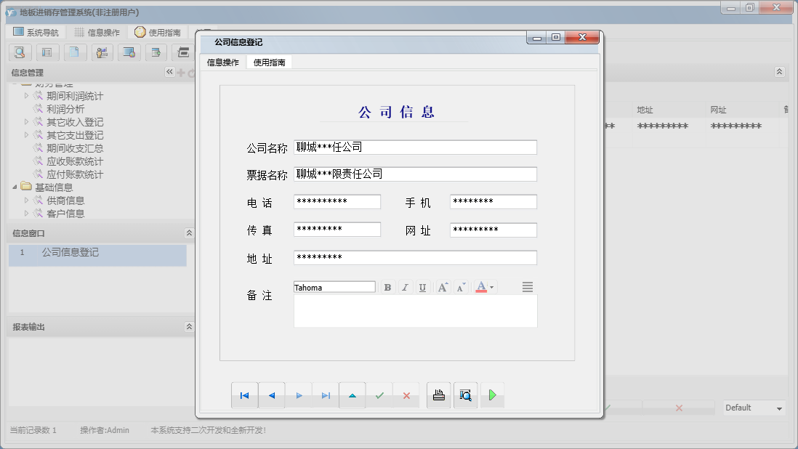The height and width of the screenshot is (449, 798).
Task: Confirm record with the green checkmark icon
Action: [379, 395]
